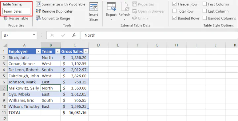Click the Export table icon
The height and width of the screenshot is (121, 238).
coord(112,7)
